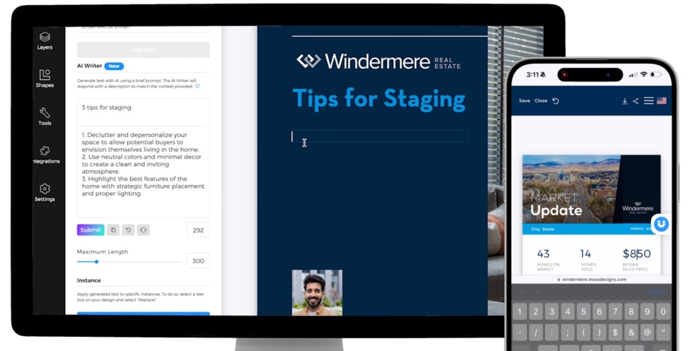This screenshot has width=688, height=351.
Task: Open the Layers panel in the sidebar
Action: click(x=45, y=41)
